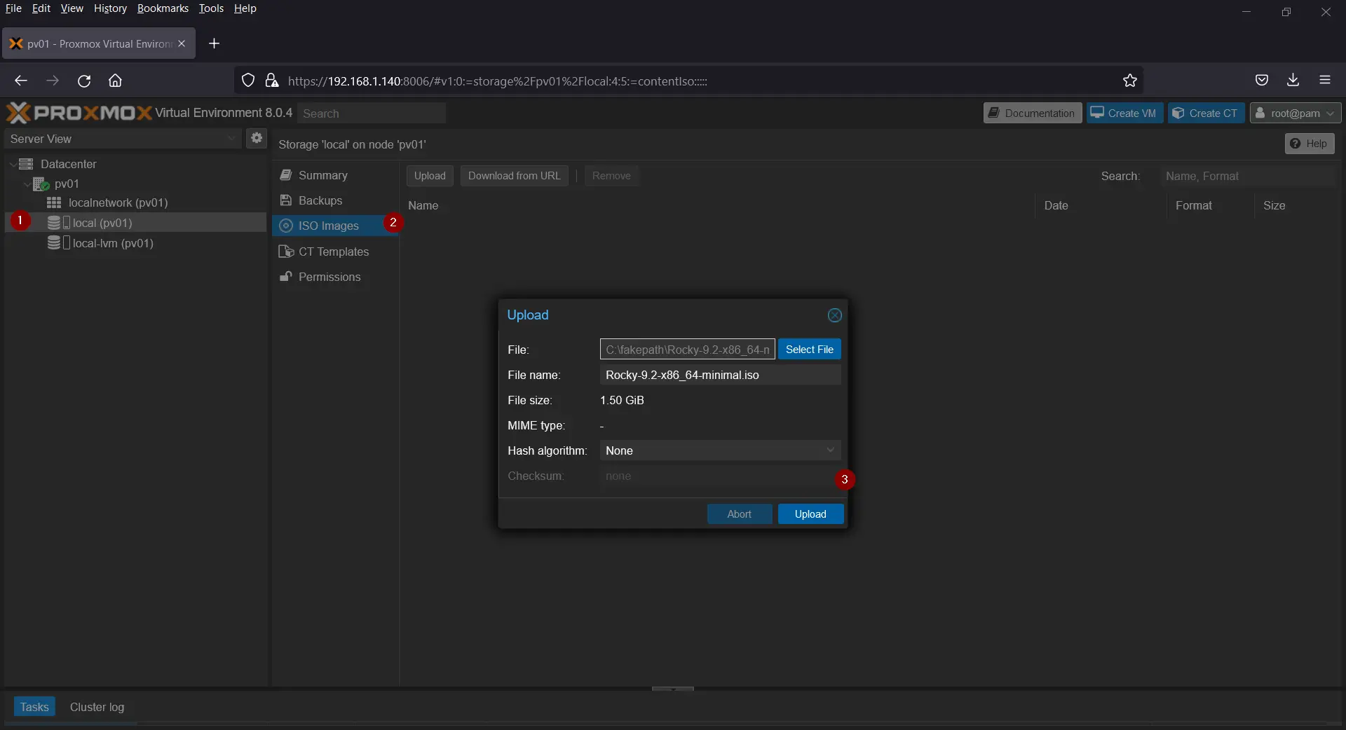Open browser hamburger menu
This screenshot has height=730, width=1346.
(x=1325, y=80)
